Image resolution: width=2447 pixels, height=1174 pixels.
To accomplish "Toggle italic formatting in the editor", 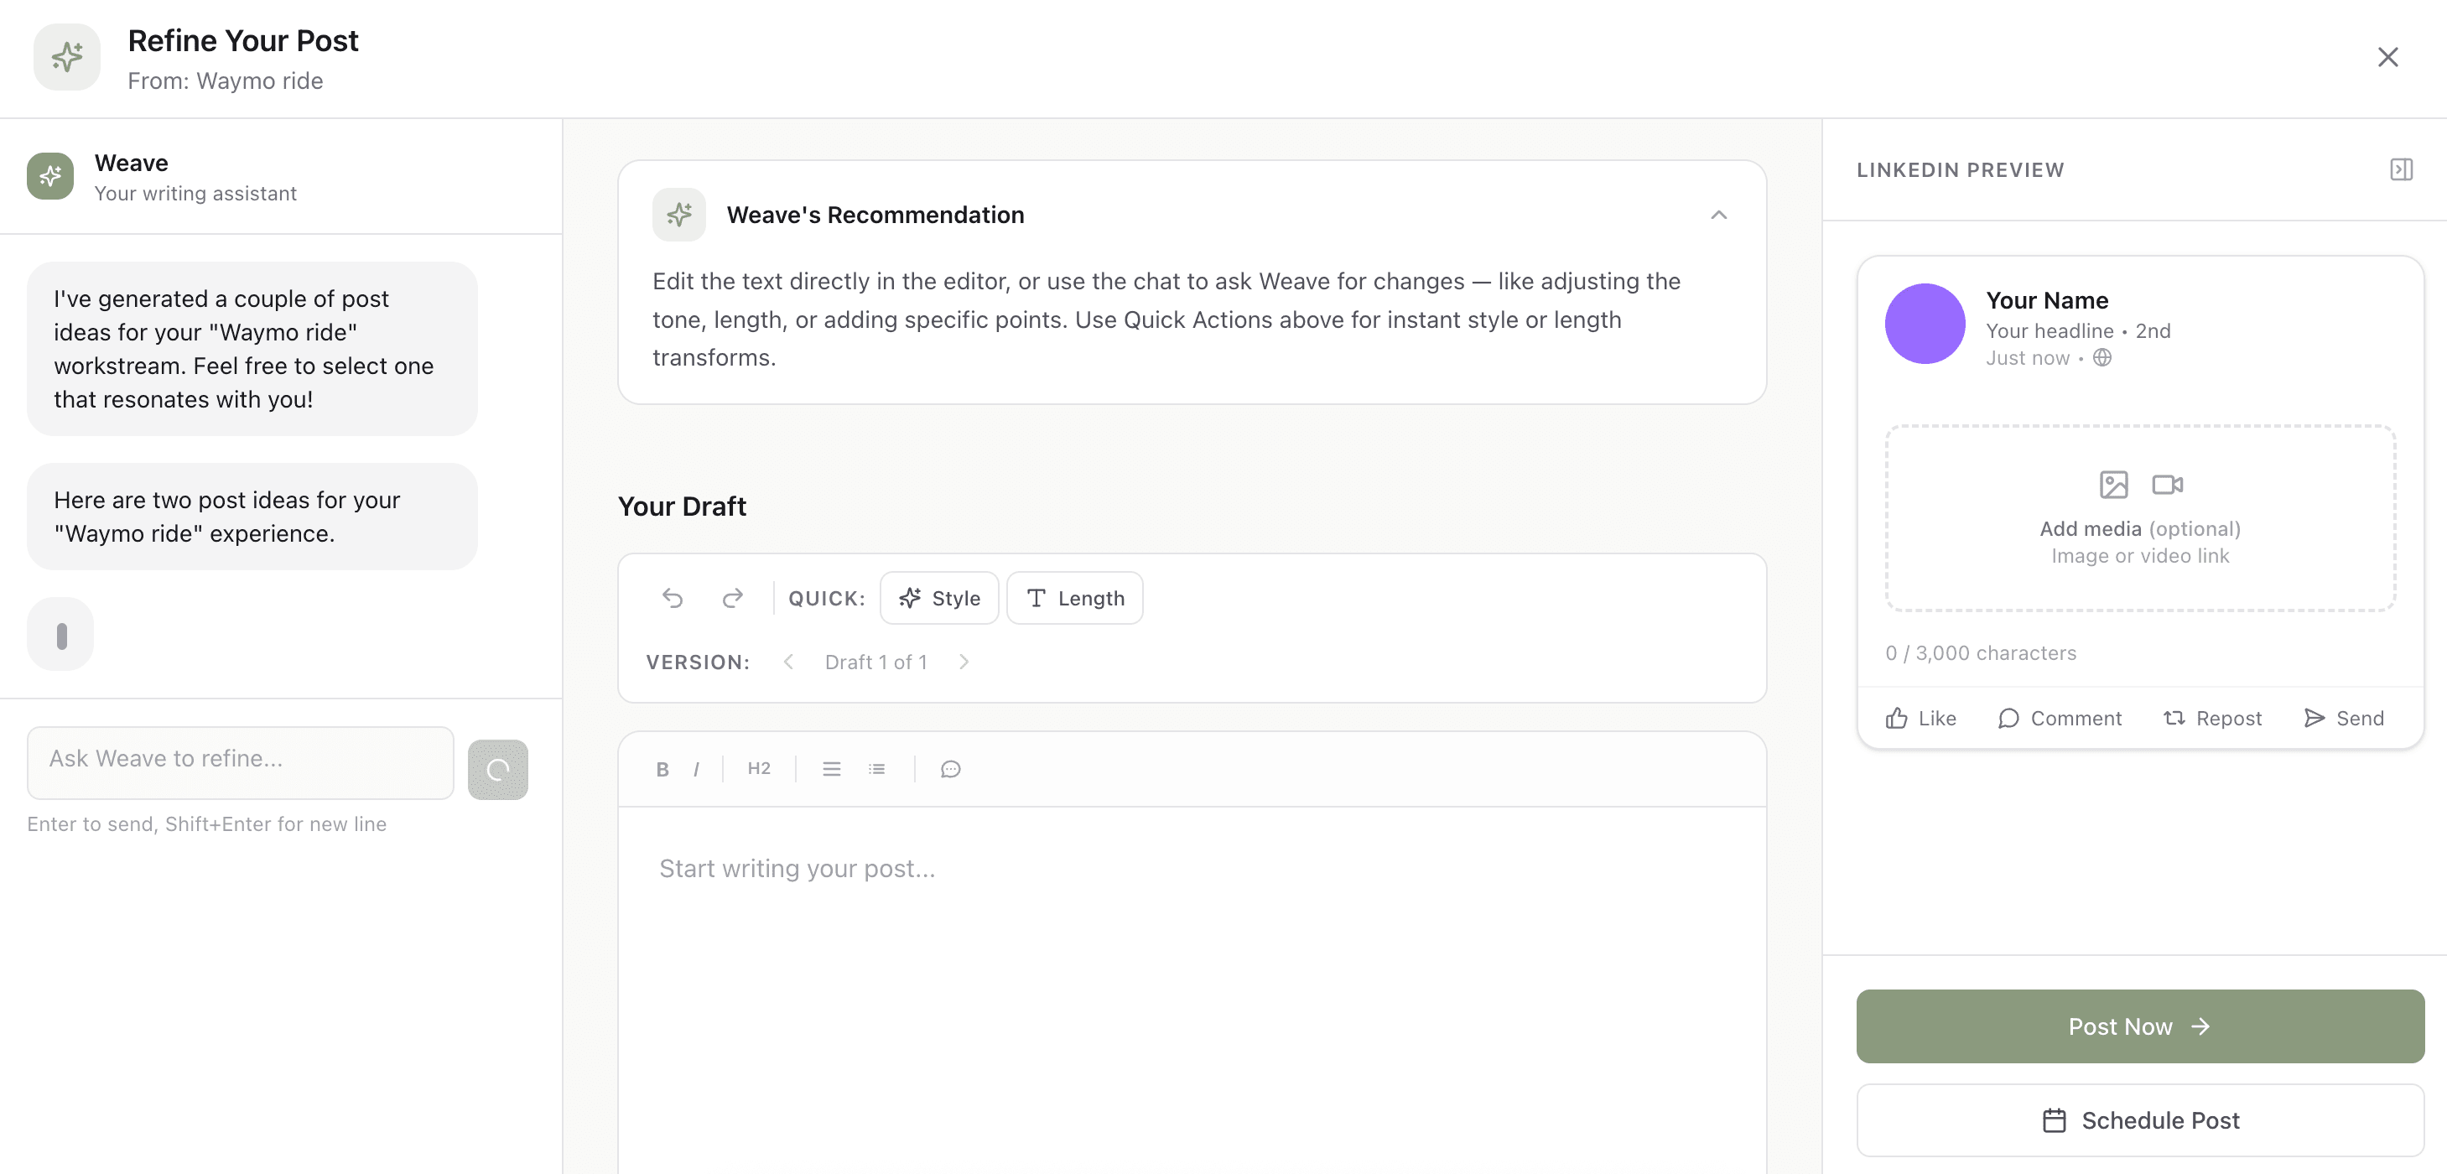I will (x=696, y=769).
